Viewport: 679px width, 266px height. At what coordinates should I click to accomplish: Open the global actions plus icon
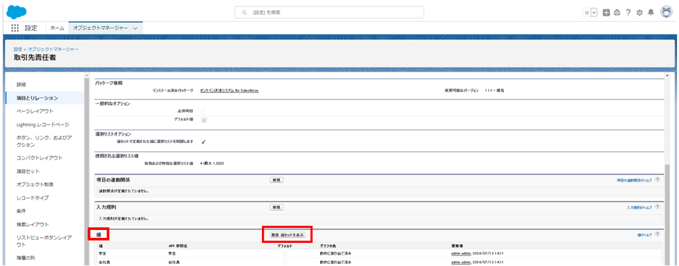click(x=606, y=12)
